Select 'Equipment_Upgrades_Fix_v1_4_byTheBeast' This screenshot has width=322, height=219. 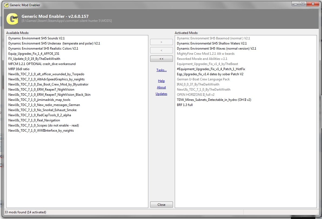[207, 64]
